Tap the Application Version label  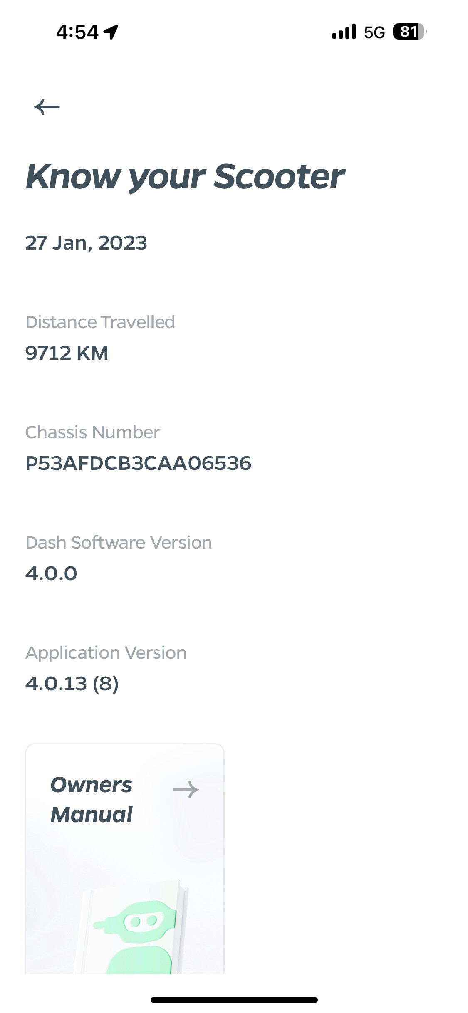click(x=106, y=653)
